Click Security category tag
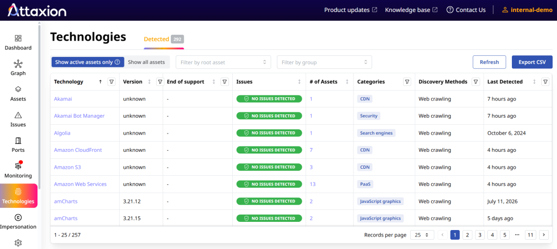 pyautogui.click(x=368, y=116)
